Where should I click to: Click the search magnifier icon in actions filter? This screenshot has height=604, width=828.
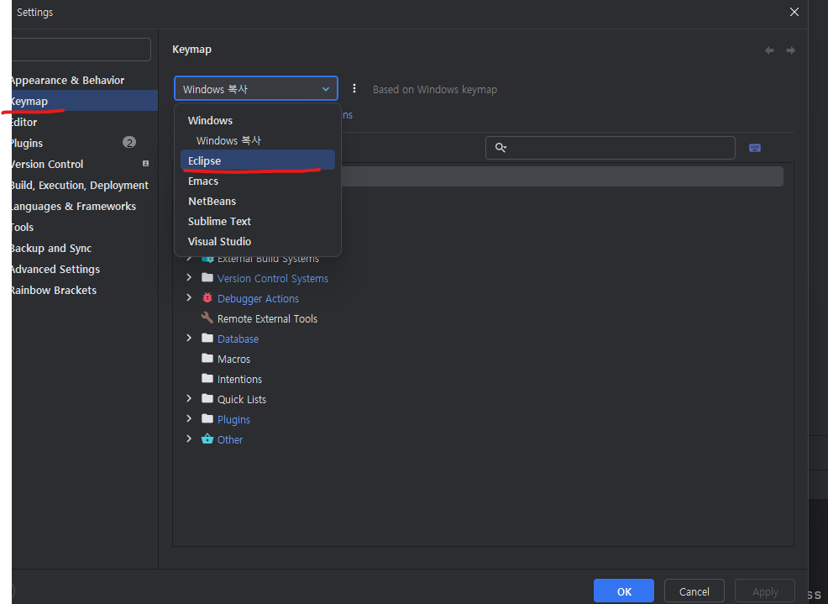click(x=500, y=148)
